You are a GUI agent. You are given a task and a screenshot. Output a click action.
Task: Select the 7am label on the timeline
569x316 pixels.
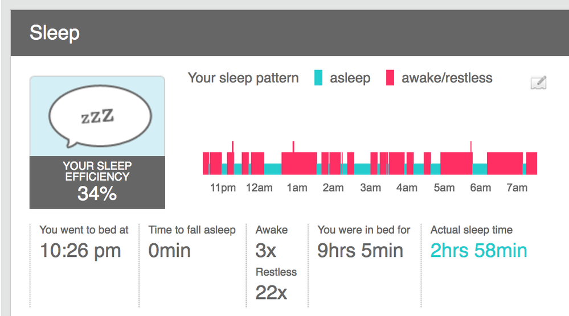517,188
